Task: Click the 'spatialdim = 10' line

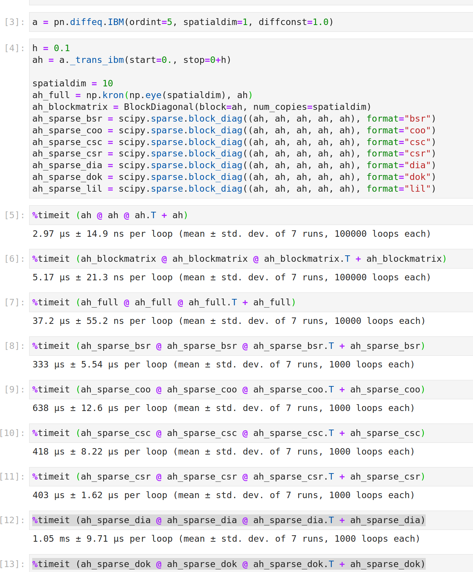Action: (x=73, y=83)
